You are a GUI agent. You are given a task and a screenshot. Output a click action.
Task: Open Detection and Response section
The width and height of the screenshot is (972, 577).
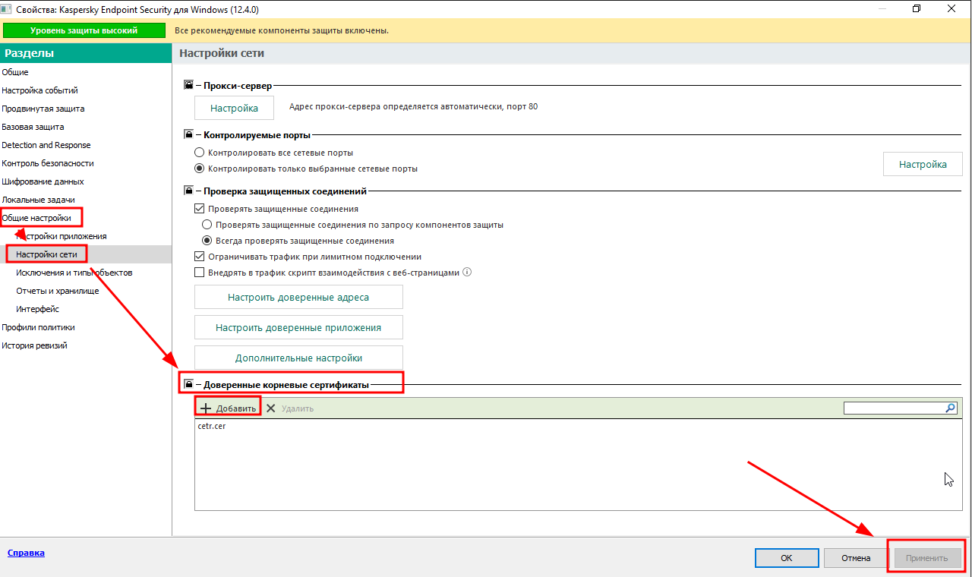pos(46,145)
